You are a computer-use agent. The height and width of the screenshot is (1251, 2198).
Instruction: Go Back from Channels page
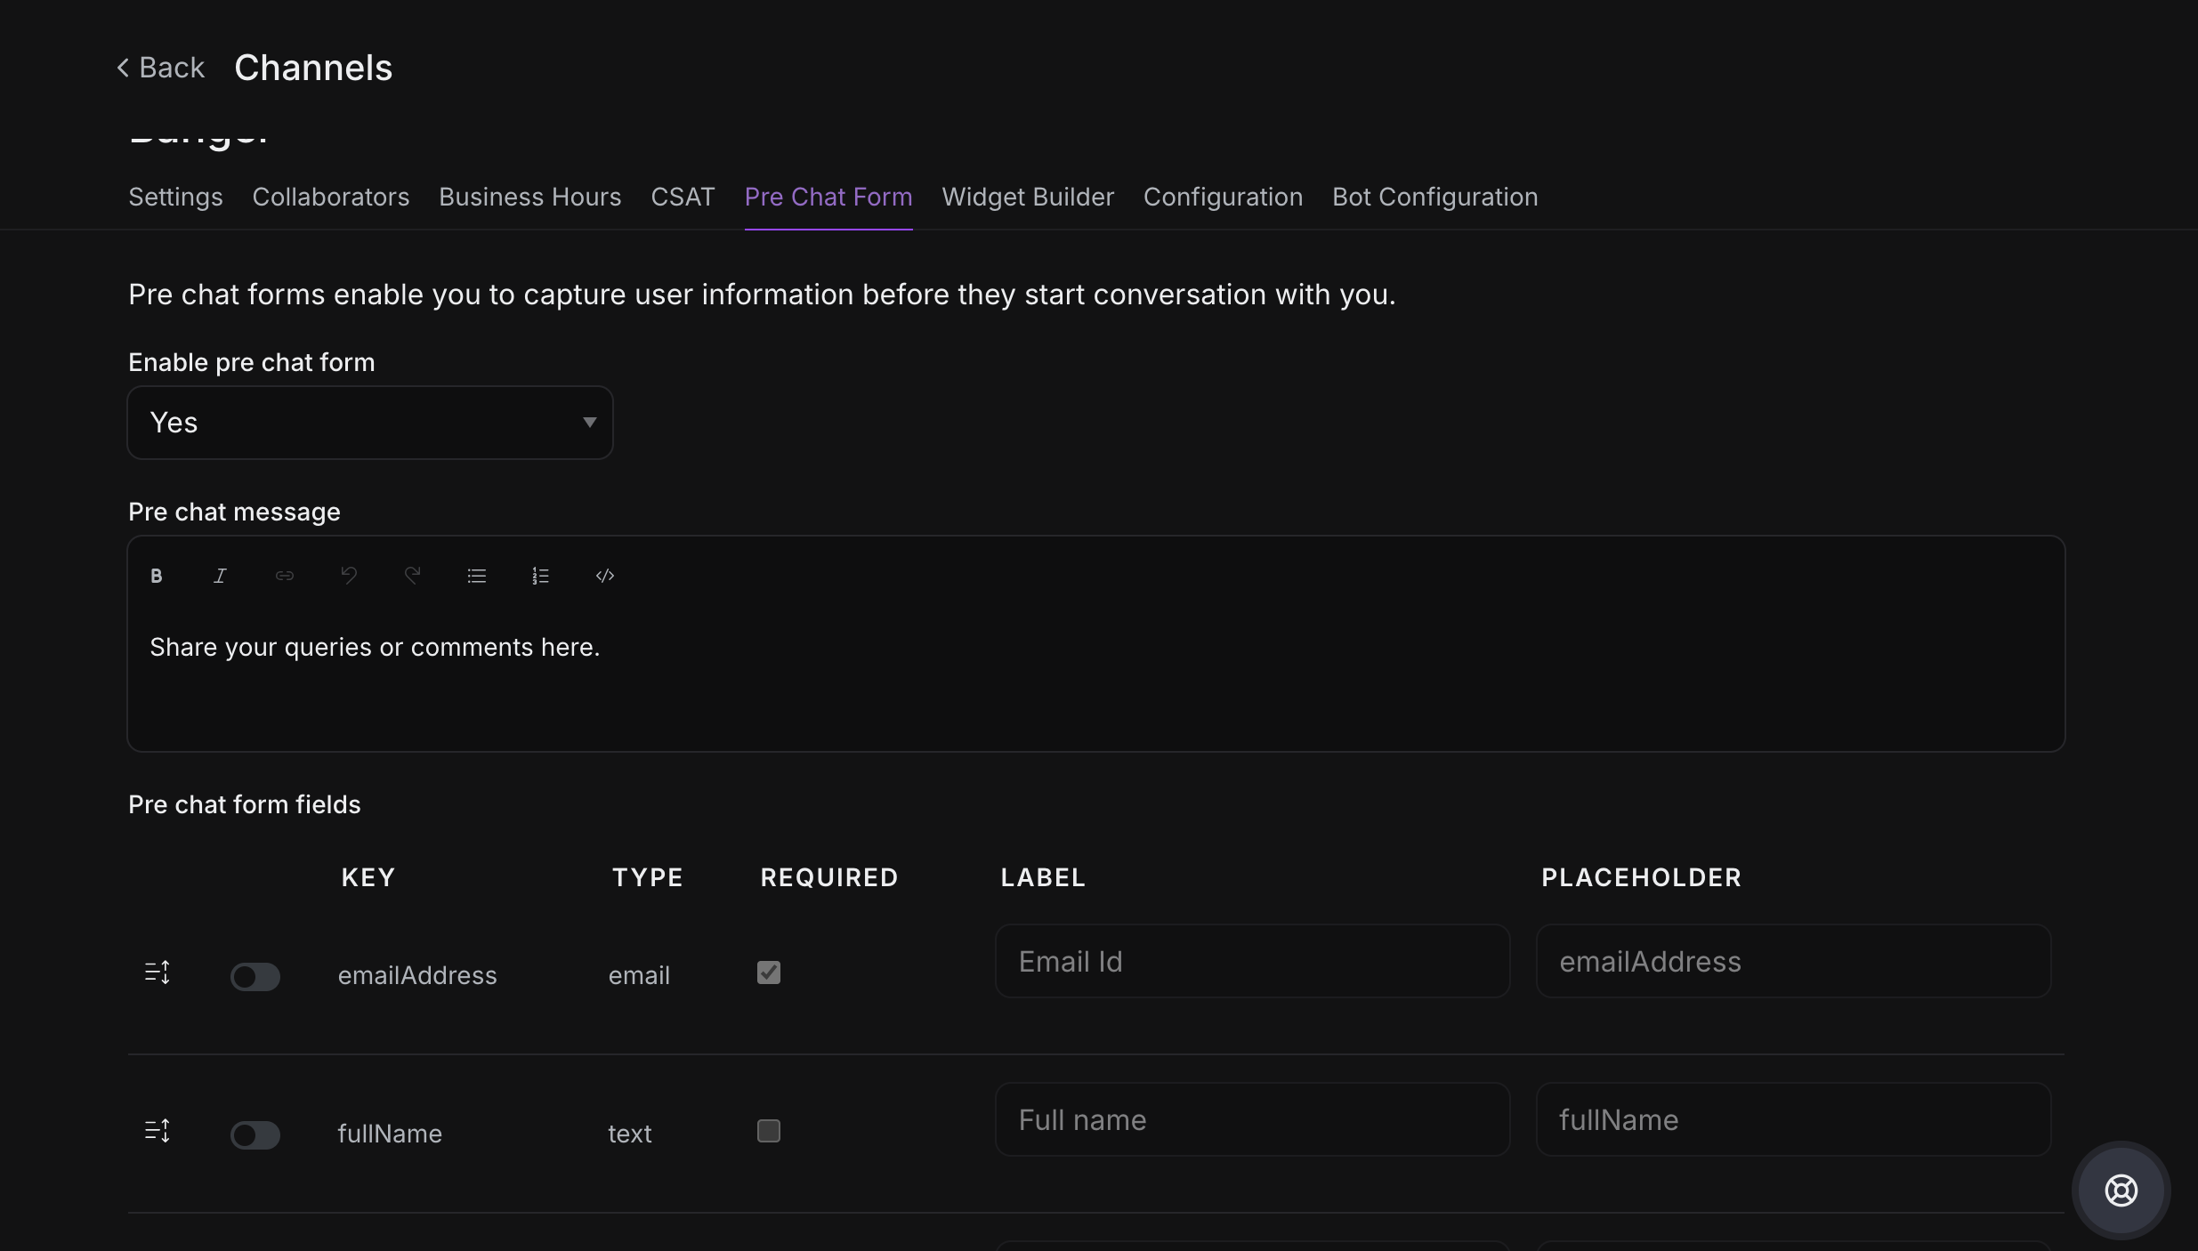[161, 68]
